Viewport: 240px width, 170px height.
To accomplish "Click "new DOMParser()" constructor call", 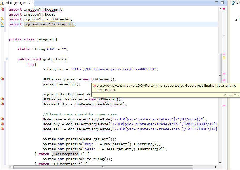I will coord(99,79).
